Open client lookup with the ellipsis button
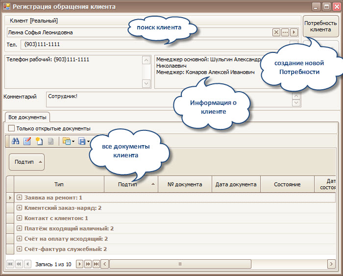This screenshot has width=343, height=276. (285, 32)
